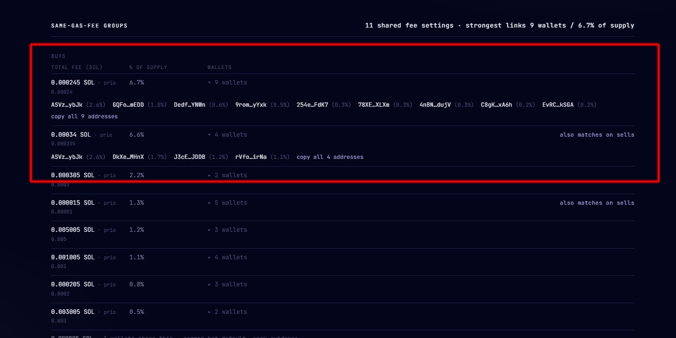Image resolution: width=676 pixels, height=338 pixels.
Task: Click 'also matches on sells' in the 0.000015 SOL row
Action: 597,203
